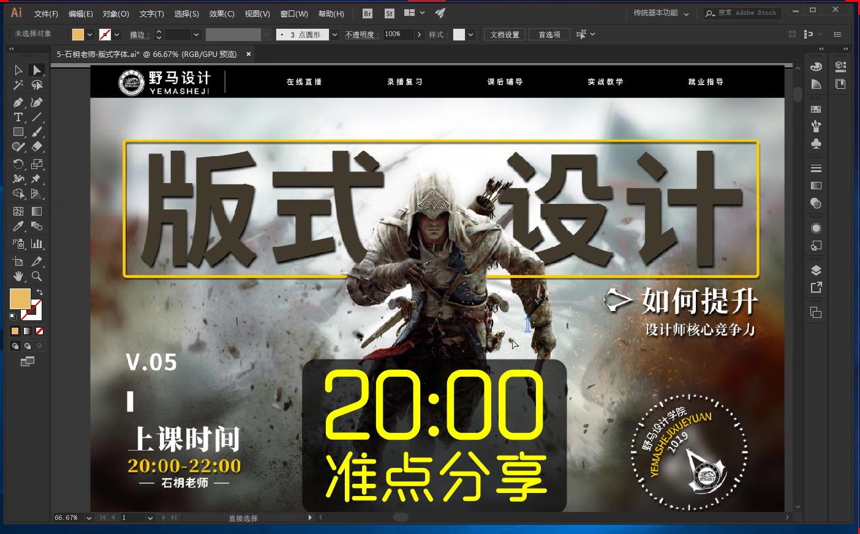
Task: Expand the 样式 style dropdown
Action: tap(472, 35)
